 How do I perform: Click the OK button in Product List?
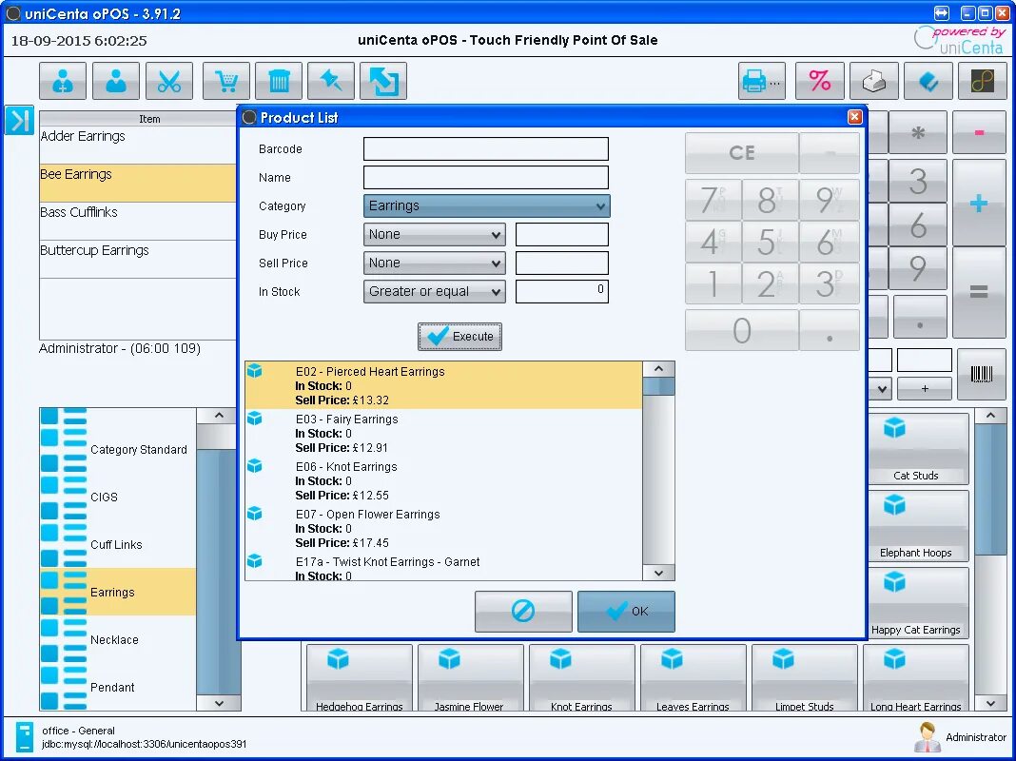[x=626, y=611]
